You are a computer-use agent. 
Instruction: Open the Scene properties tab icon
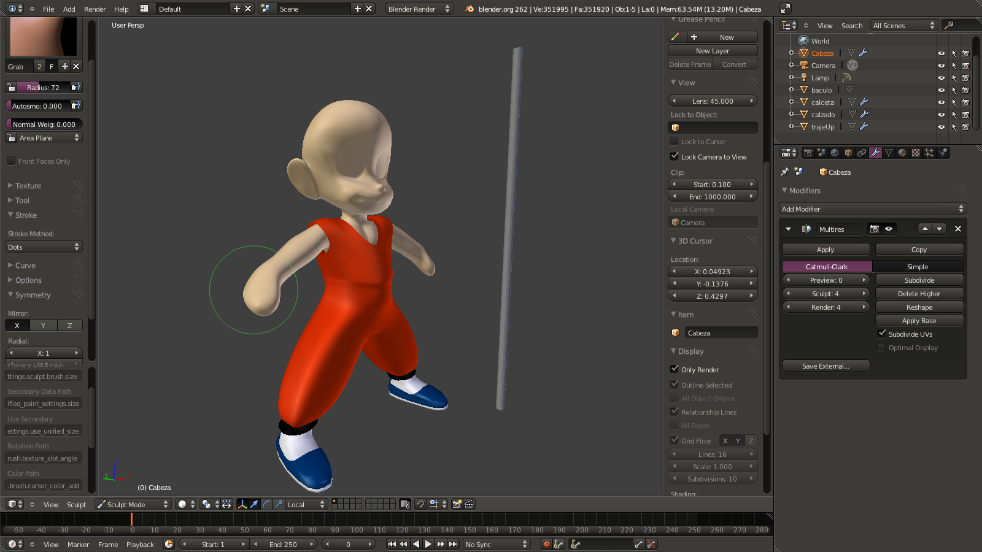pyautogui.click(x=821, y=153)
